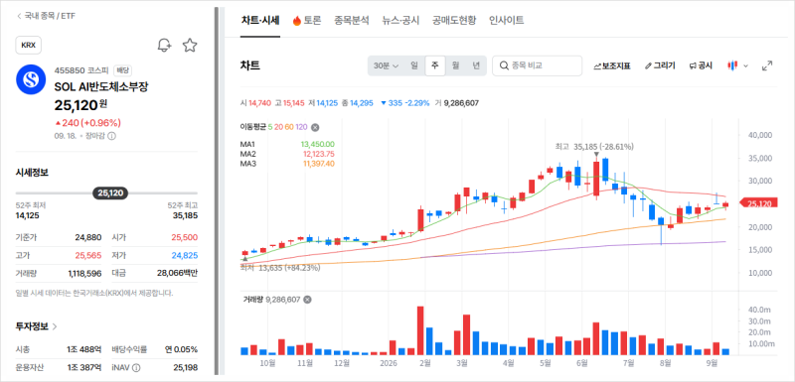
Task: Click the 최저 13,635 marker label
Action: [x=280, y=268]
